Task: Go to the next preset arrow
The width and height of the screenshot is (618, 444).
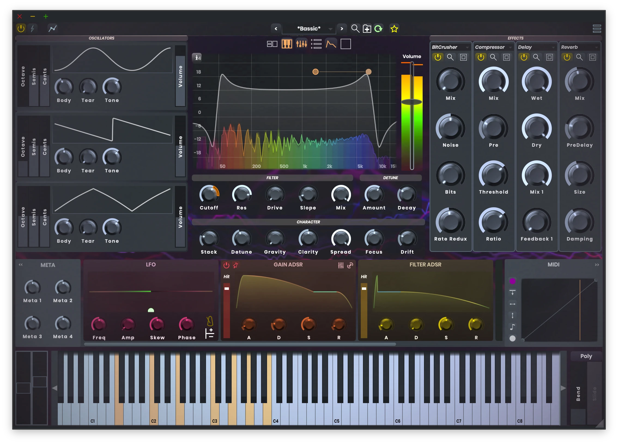Action: (342, 28)
